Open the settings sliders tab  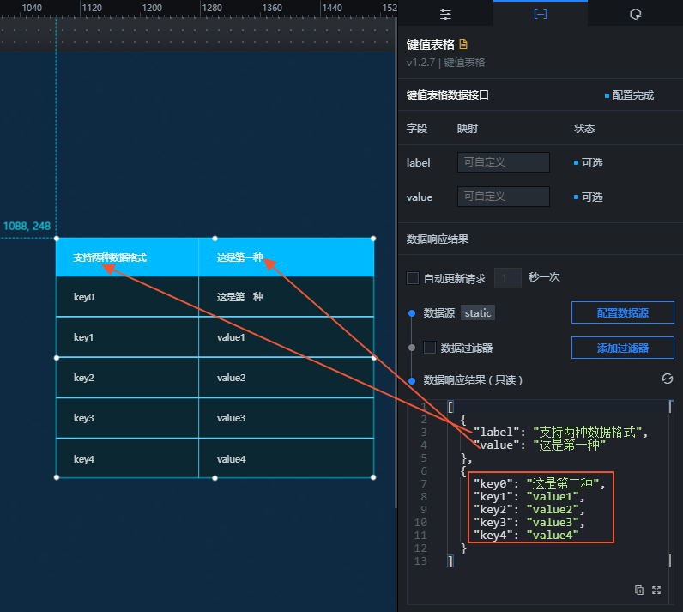pyautogui.click(x=445, y=15)
